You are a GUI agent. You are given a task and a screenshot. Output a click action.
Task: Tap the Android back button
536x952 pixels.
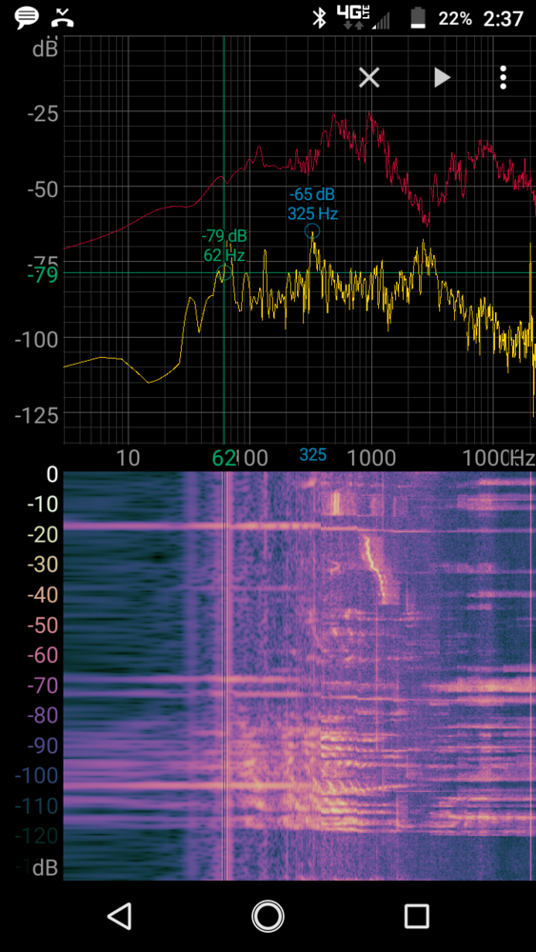point(120,916)
